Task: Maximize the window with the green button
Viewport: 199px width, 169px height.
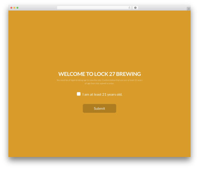Action: (x=18, y=8)
